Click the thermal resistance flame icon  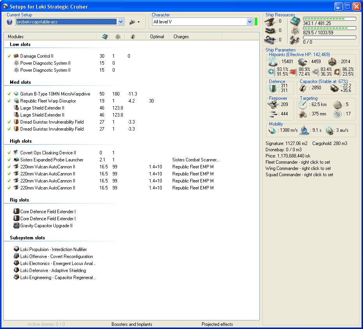coord(293,72)
